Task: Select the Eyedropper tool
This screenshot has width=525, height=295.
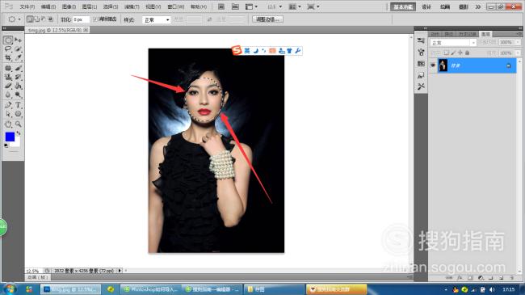Action: pyautogui.click(x=19, y=58)
